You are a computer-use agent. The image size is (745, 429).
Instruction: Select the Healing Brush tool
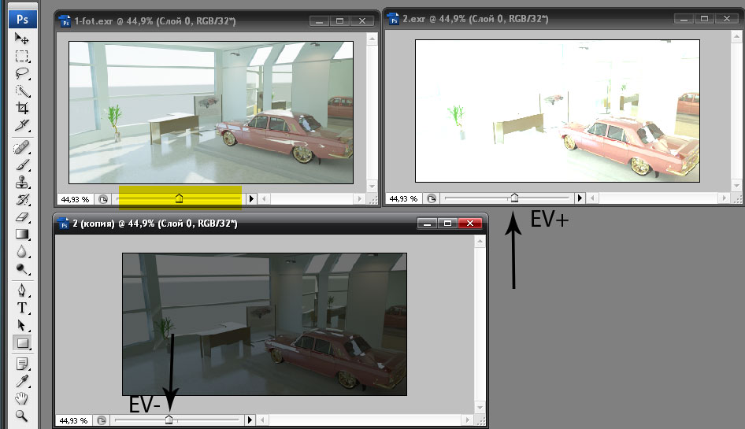point(23,147)
